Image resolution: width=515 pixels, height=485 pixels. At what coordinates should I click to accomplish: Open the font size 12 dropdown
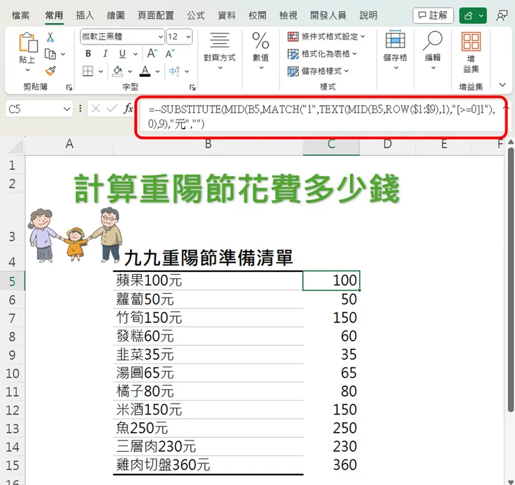(189, 37)
